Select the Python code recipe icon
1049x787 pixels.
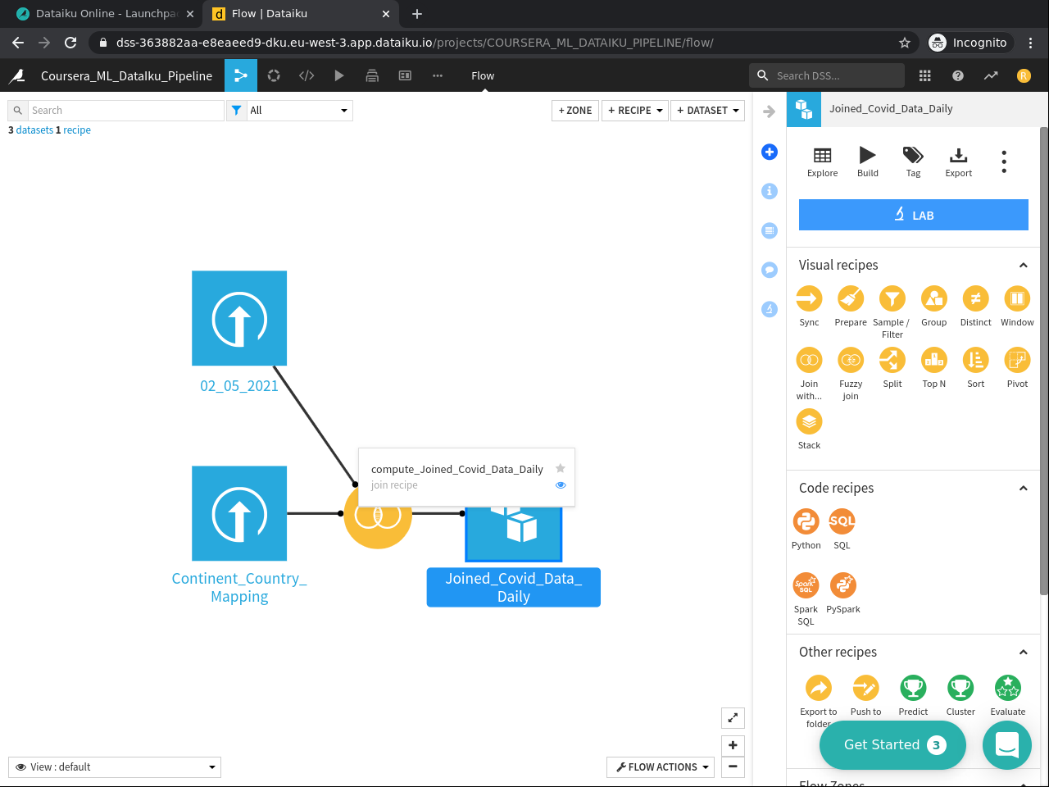tap(806, 521)
